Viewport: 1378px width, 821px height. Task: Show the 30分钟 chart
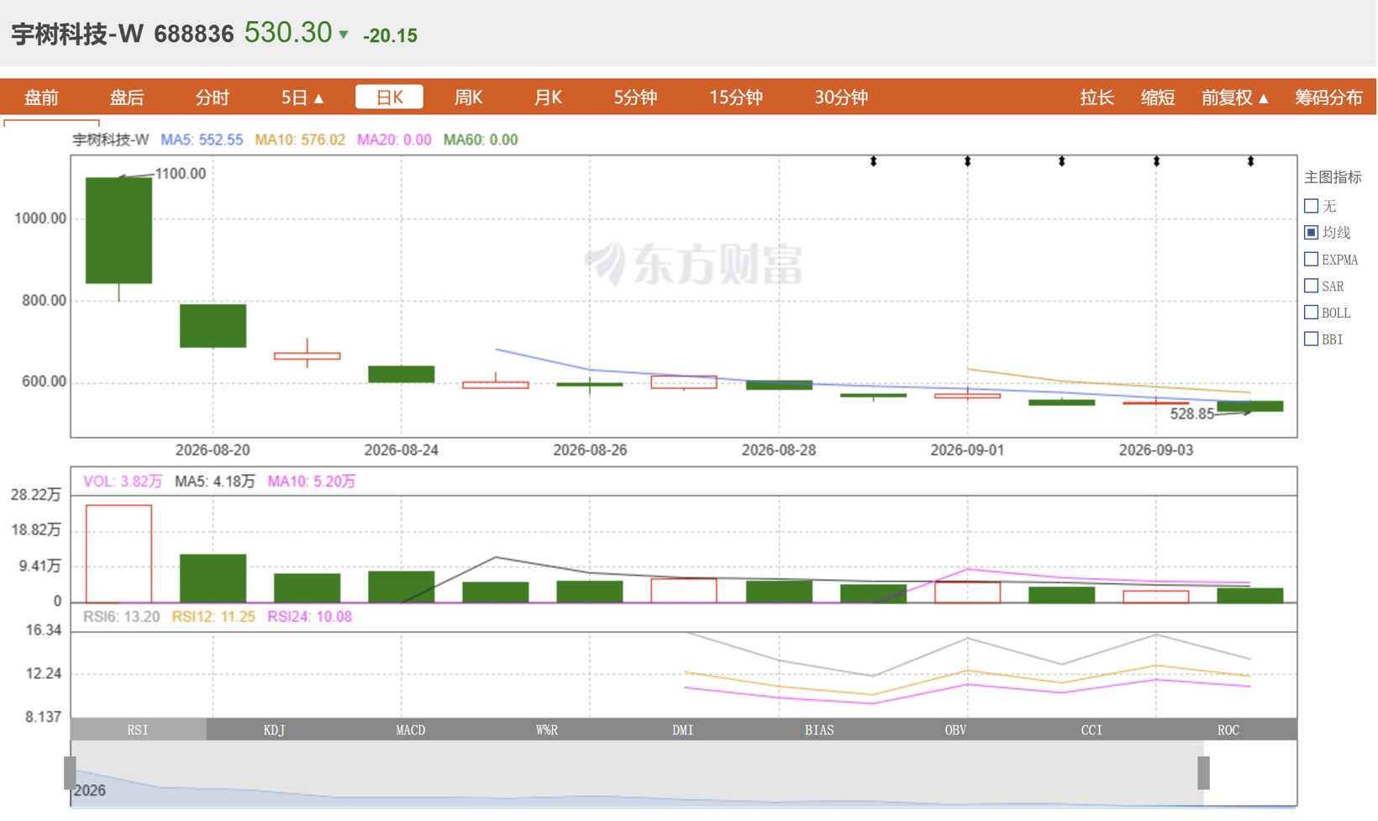click(840, 97)
